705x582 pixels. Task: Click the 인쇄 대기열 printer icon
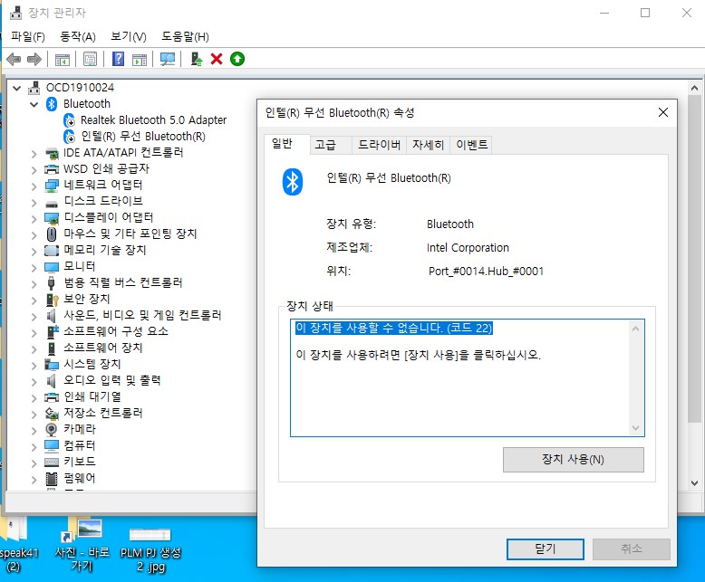tap(52, 397)
